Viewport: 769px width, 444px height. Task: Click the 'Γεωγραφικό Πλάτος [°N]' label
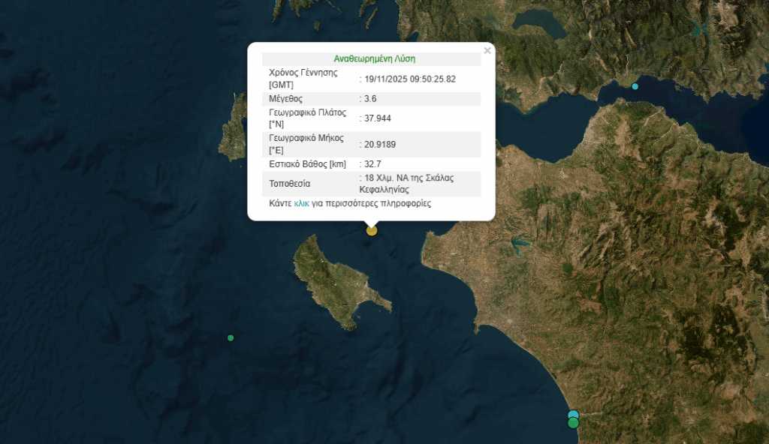tap(306, 118)
